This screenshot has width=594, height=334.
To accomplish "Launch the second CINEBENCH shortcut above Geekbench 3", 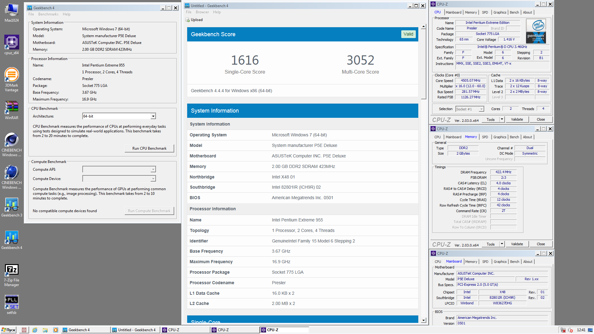I will [11, 177].
